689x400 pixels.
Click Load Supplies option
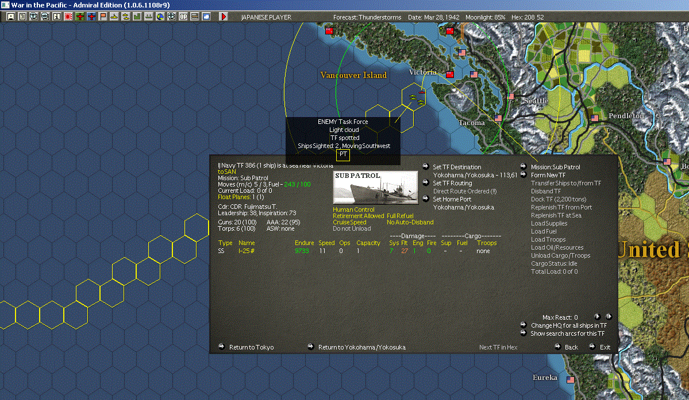point(549,223)
